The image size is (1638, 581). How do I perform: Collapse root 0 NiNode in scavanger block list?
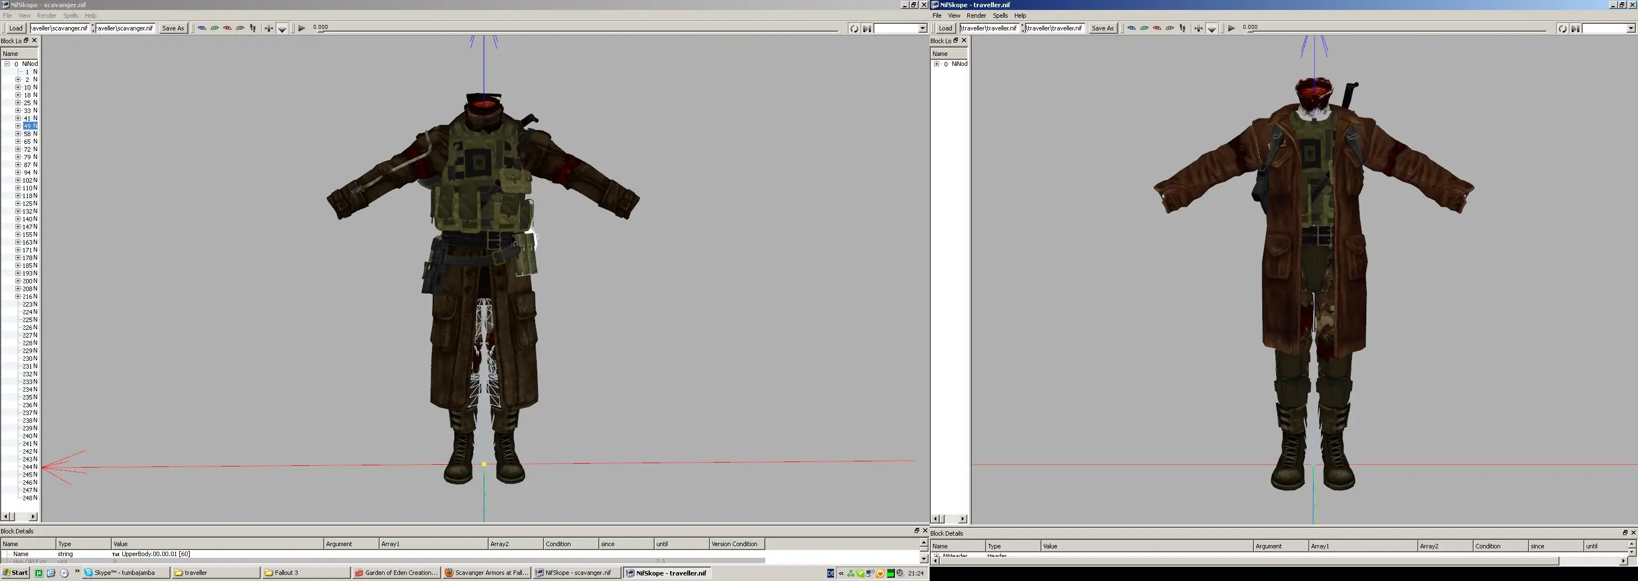[7, 64]
